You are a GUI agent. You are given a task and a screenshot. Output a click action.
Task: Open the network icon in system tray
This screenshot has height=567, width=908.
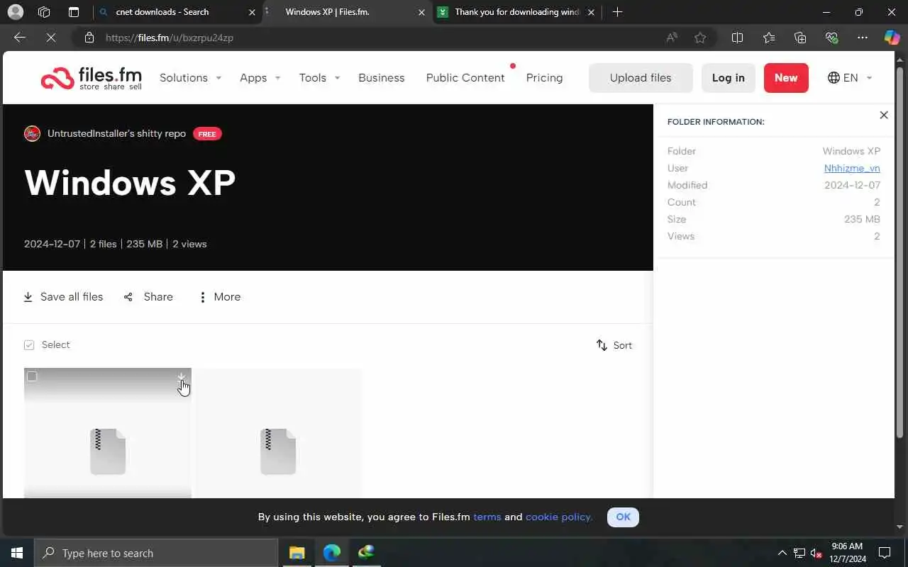799,553
